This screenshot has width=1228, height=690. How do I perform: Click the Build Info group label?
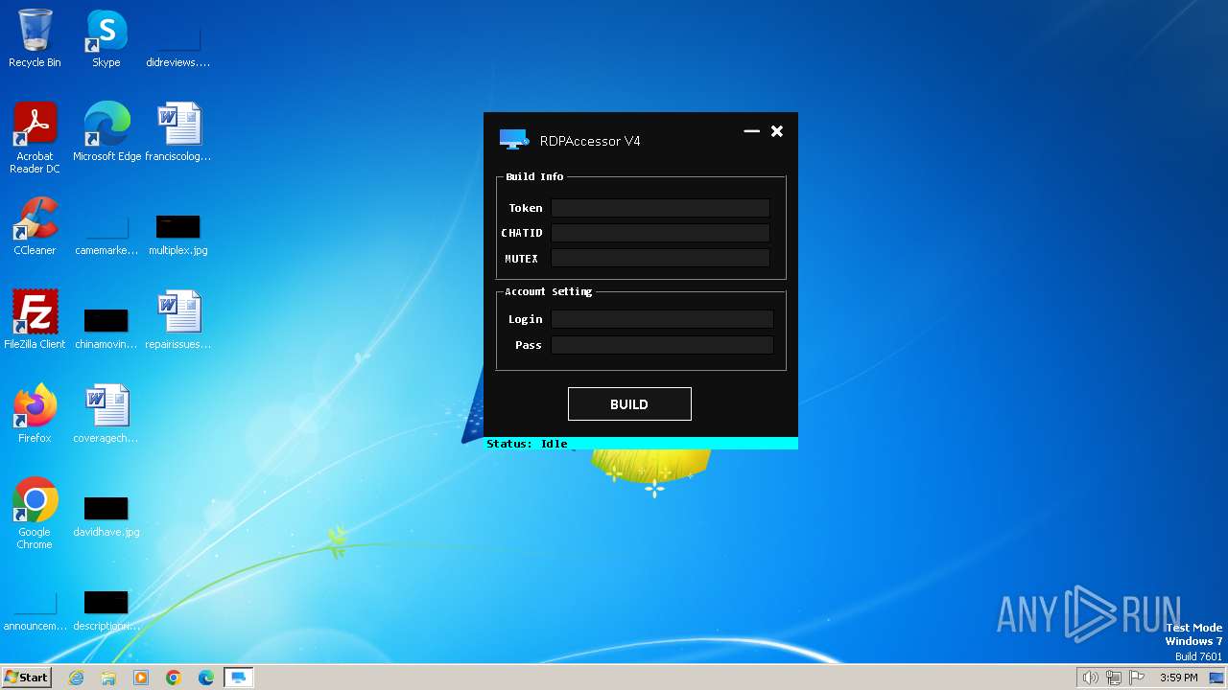534,176
